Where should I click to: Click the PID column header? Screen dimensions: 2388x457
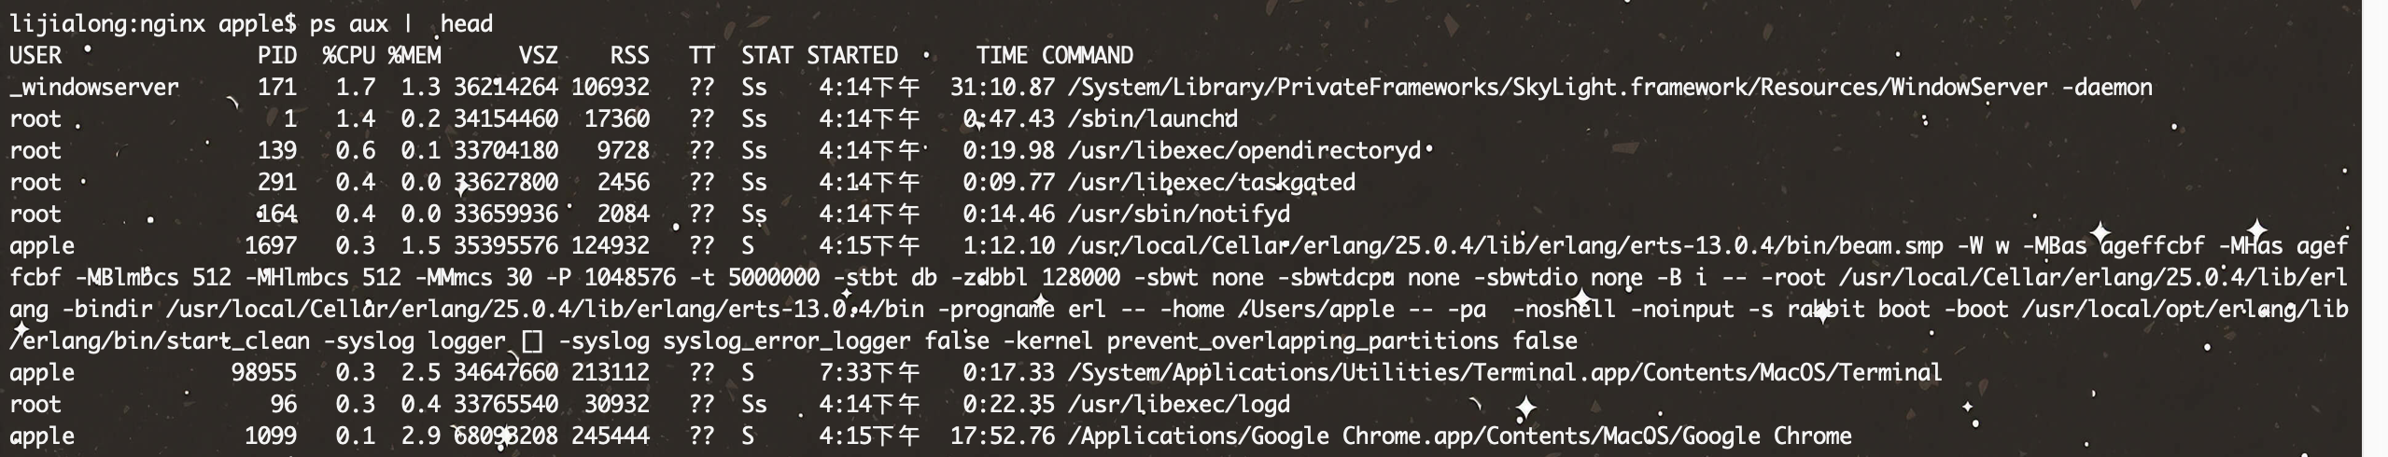click(277, 55)
